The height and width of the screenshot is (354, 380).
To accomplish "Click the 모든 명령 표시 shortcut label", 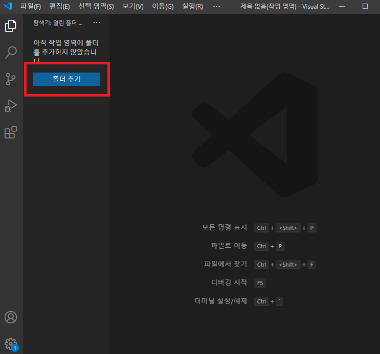I will [x=225, y=227].
